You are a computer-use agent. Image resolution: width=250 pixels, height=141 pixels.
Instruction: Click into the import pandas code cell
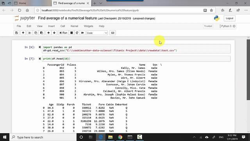pos(136,49)
